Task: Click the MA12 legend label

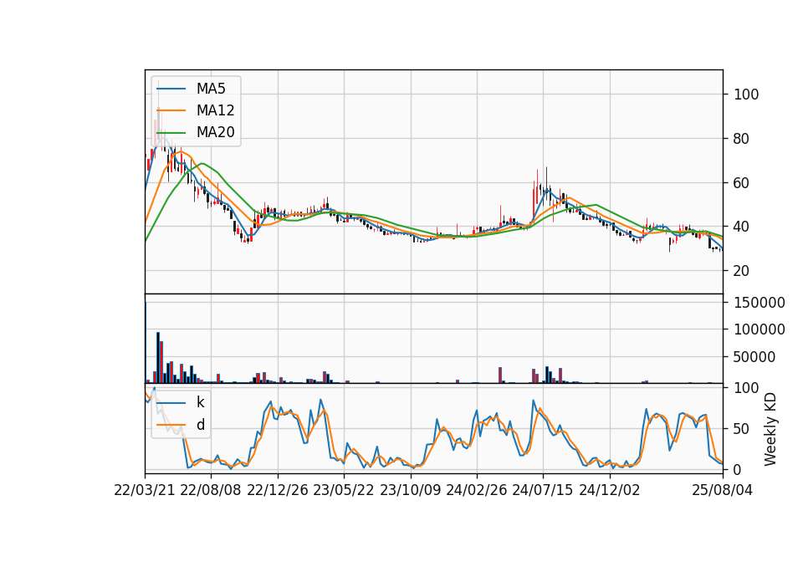Action: 215,110
